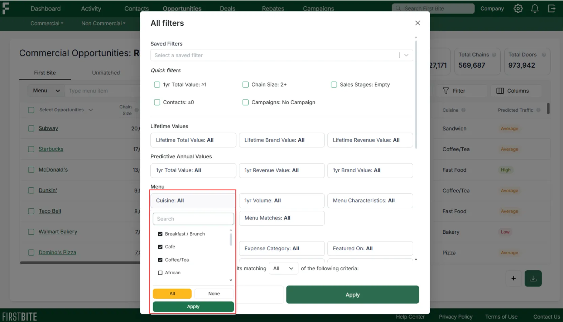Click the search magnifier icon
This screenshot has height=322, width=563.
[398, 8]
